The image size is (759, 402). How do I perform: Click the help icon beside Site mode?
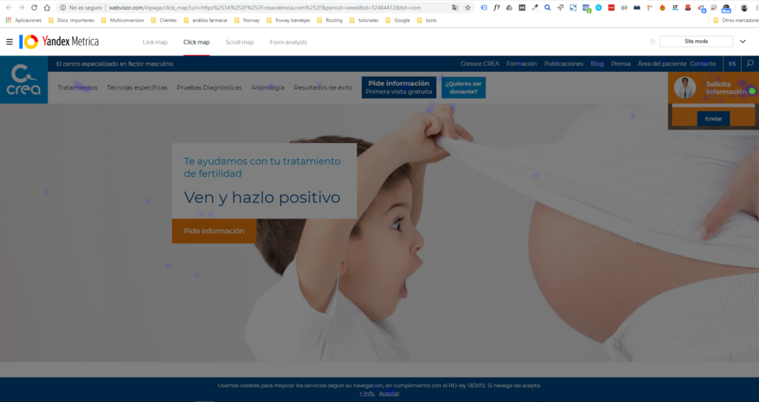(652, 42)
